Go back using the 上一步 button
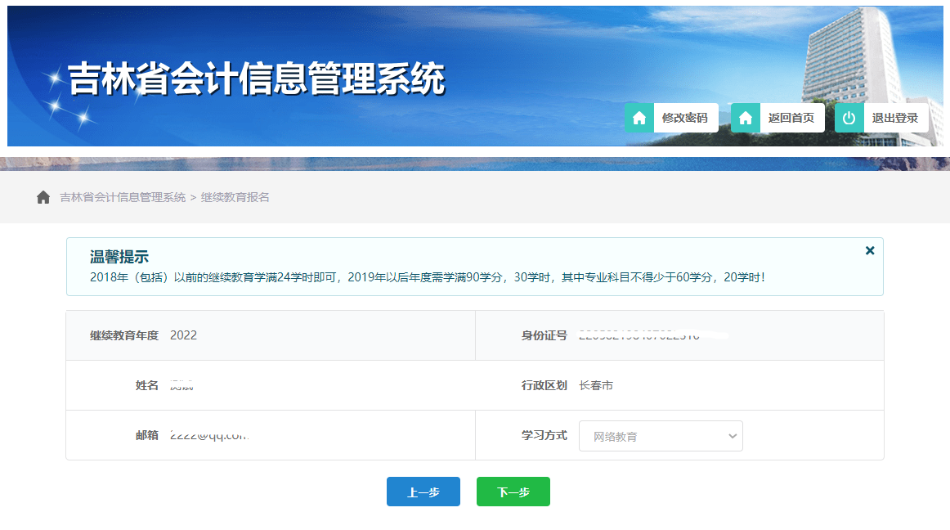The image size is (950, 530). tap(423, 492)
